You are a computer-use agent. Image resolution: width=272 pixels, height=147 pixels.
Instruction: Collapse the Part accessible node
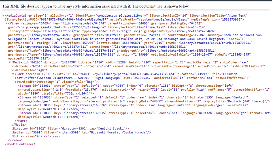(x=13, y=74)
